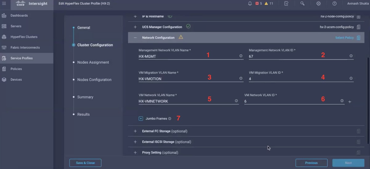Open the settings gear
Image resolution: width=370 pixels, height=169 pixels.
(x=319, y=3)
